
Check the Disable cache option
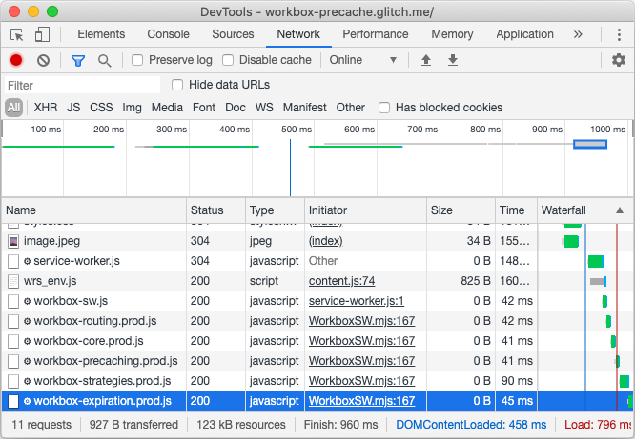click(228, 60)
